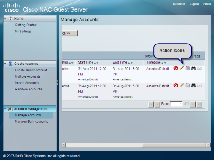Click the partially visible Search button
214x160 pixels.
pyautogui.click(x=70, y=33)
